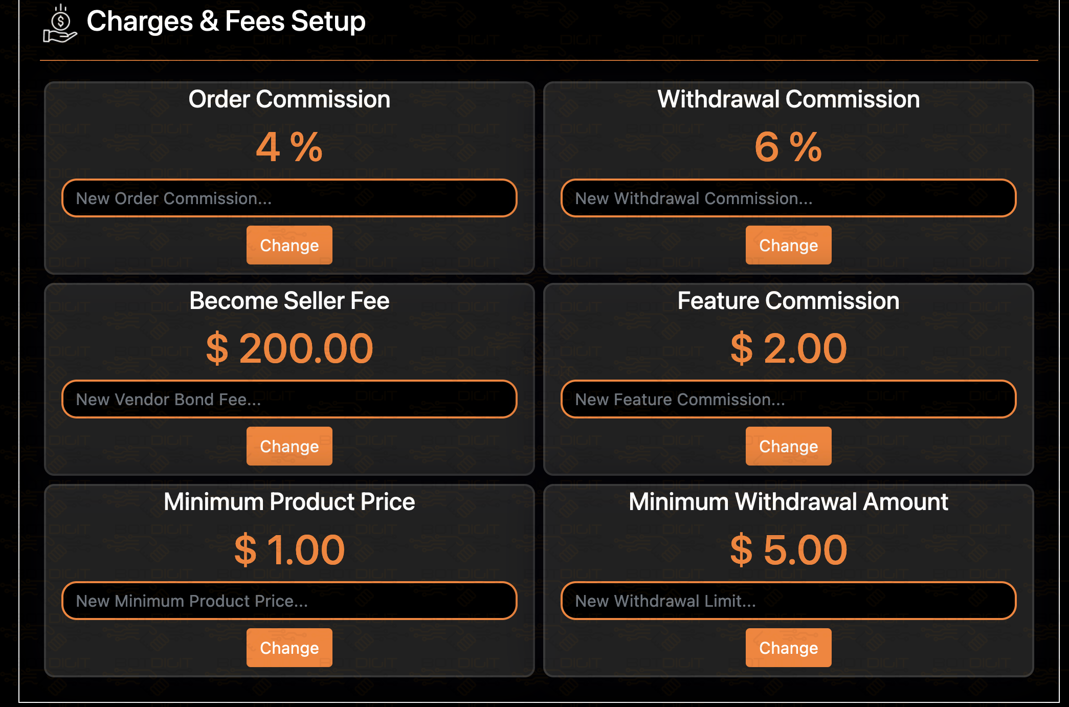Focus the New Withdrawal Limit field
The image size is (1069, 707).
coord(788,601)
